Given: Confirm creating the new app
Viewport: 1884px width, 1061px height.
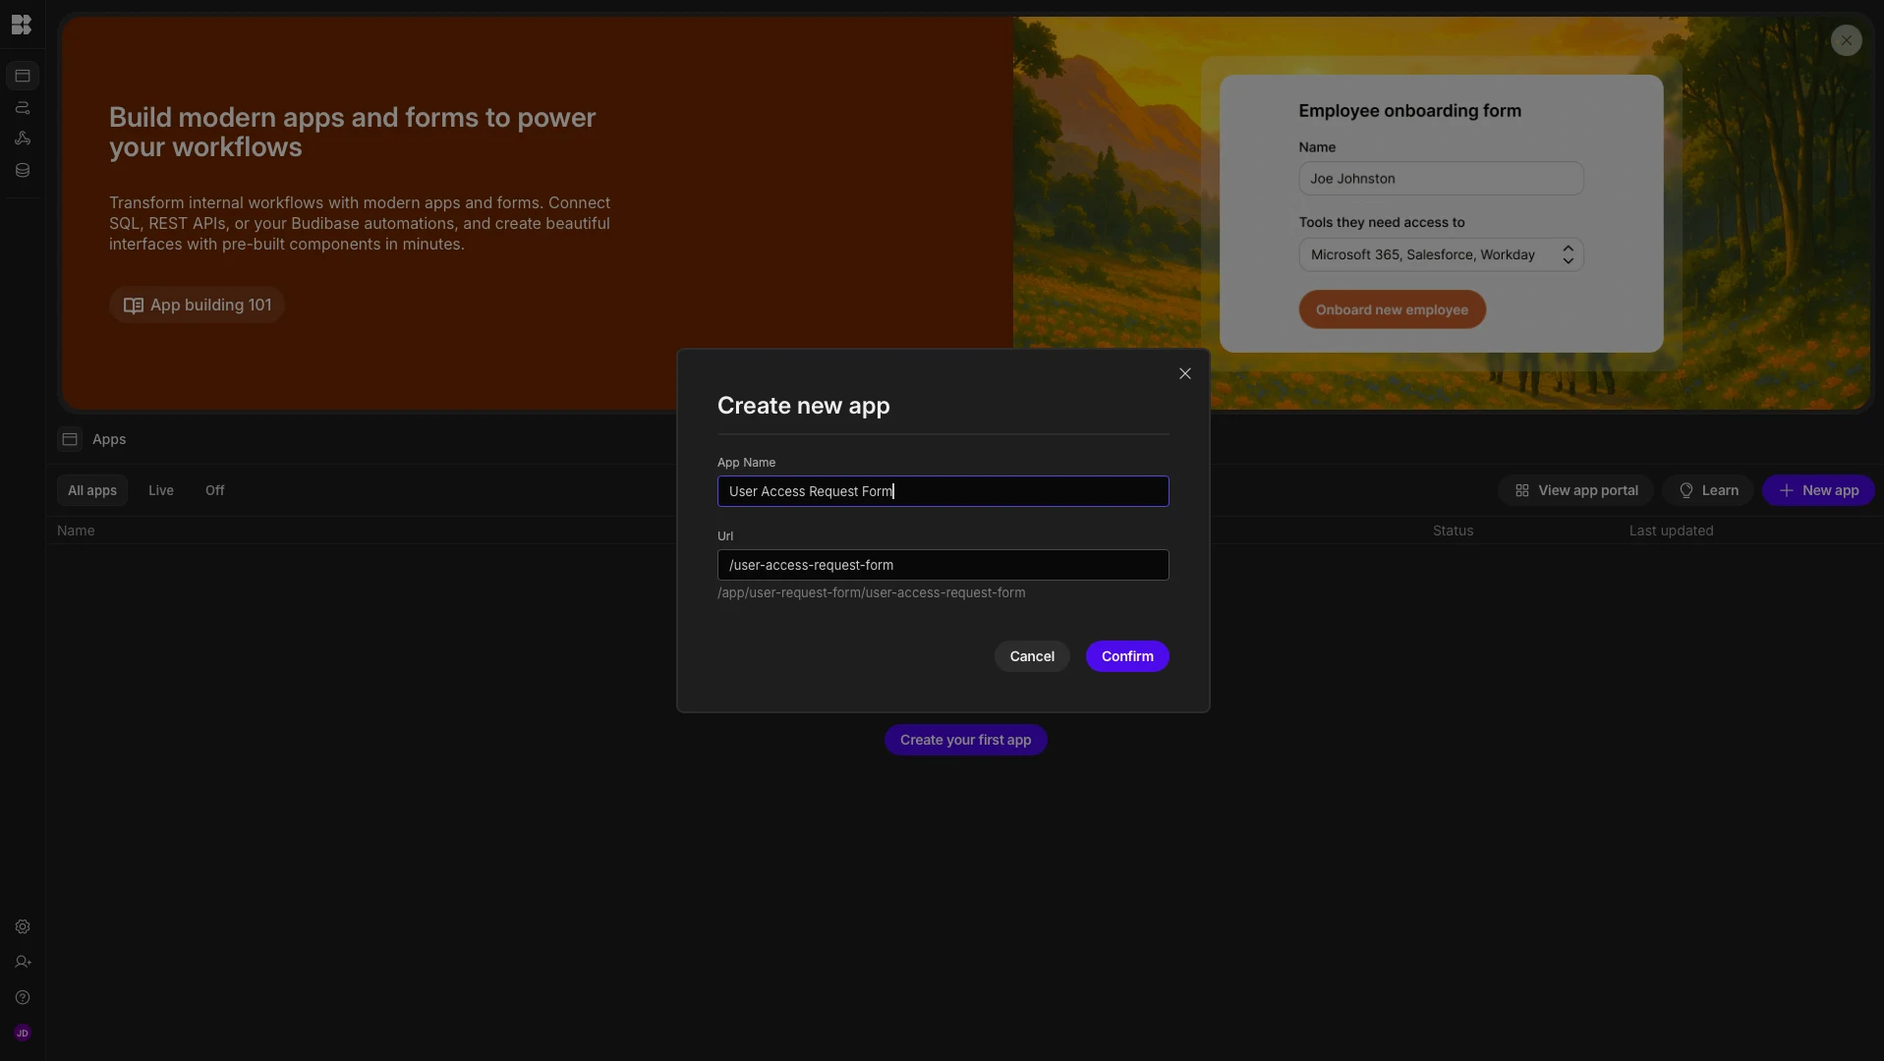Looking at the screenshot, I should tap(1127, 656).
